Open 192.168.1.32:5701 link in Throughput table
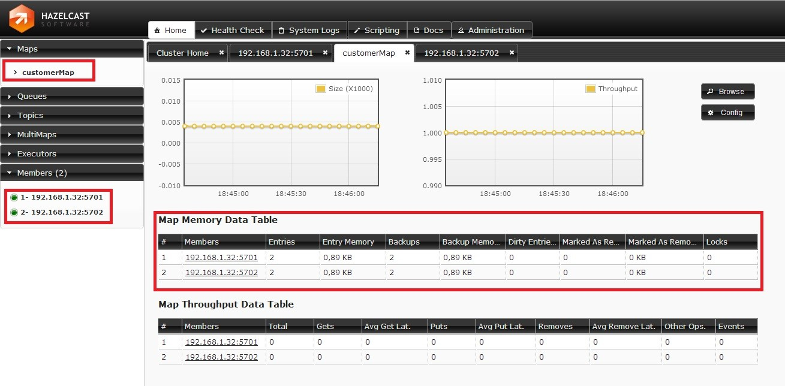This screenshot has width=785, height=386. point(221,342)
